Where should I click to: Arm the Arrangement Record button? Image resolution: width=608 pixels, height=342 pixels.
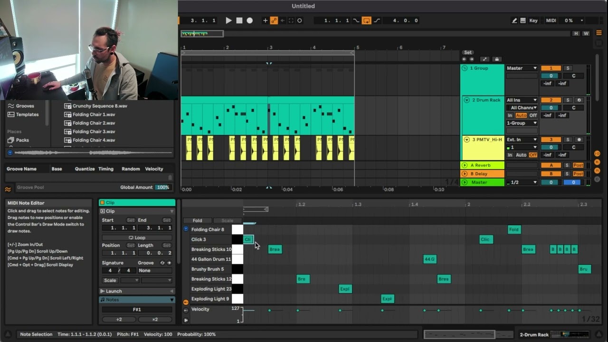click(x=249, y=20)
